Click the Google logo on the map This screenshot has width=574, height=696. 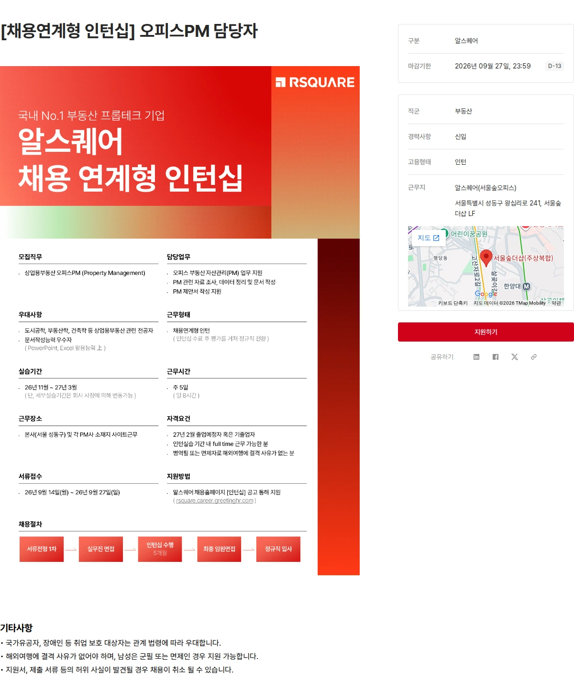pyautogui.click(x=486, y=294)
